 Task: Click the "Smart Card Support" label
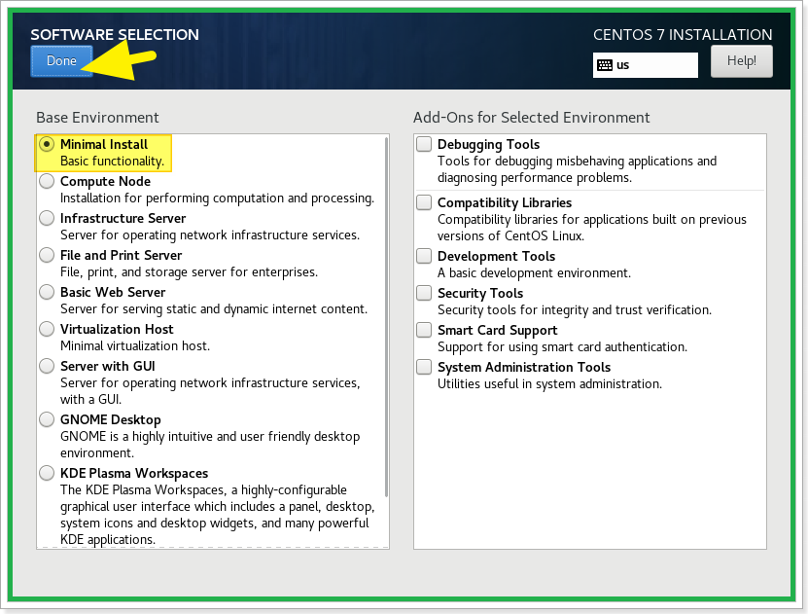click(497, 330)
